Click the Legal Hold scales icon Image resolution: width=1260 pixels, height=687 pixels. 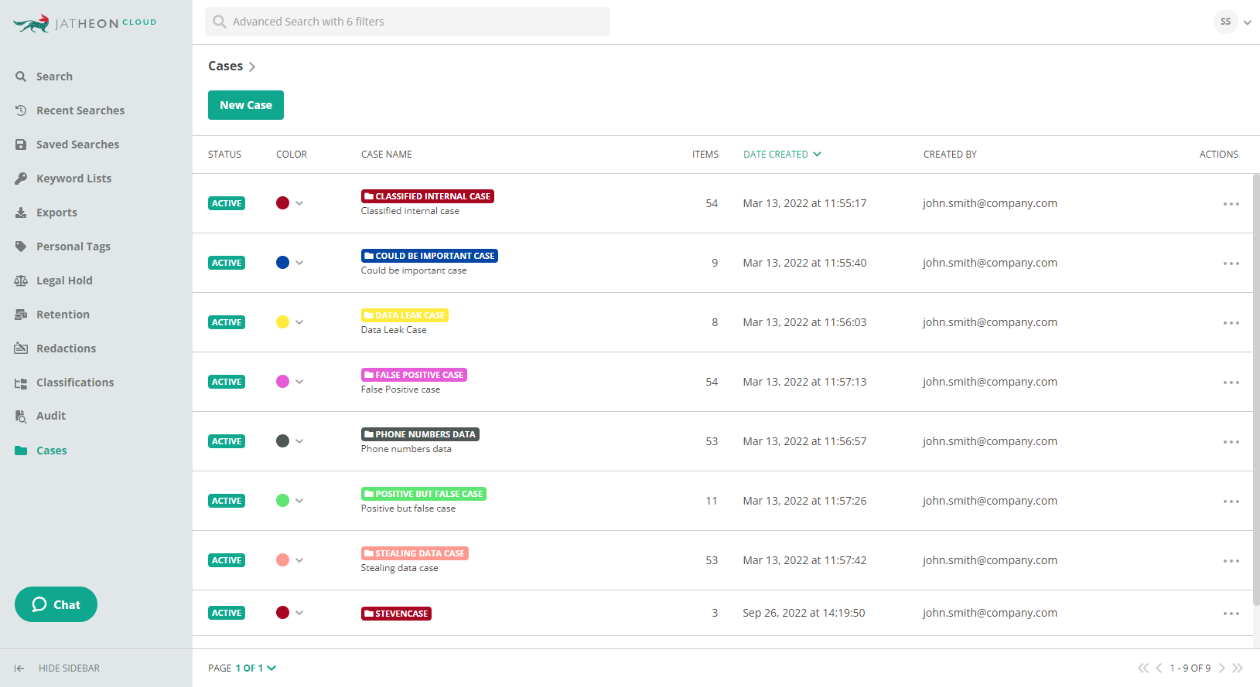[x=21, y=281]
